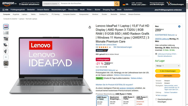Open Bestseller in the navigation bar

[x=31, y=10]
